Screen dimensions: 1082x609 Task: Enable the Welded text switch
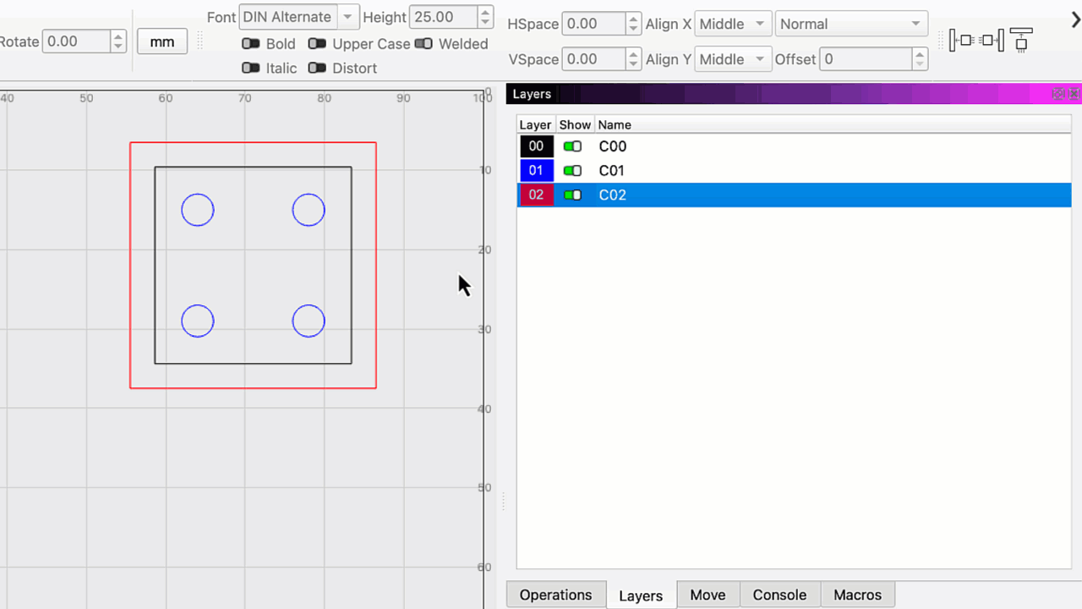pyautogui.click(x=424, y=44)
